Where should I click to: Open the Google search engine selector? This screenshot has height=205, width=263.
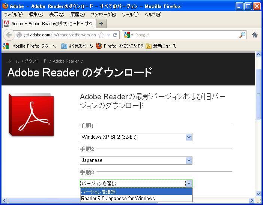128,35
